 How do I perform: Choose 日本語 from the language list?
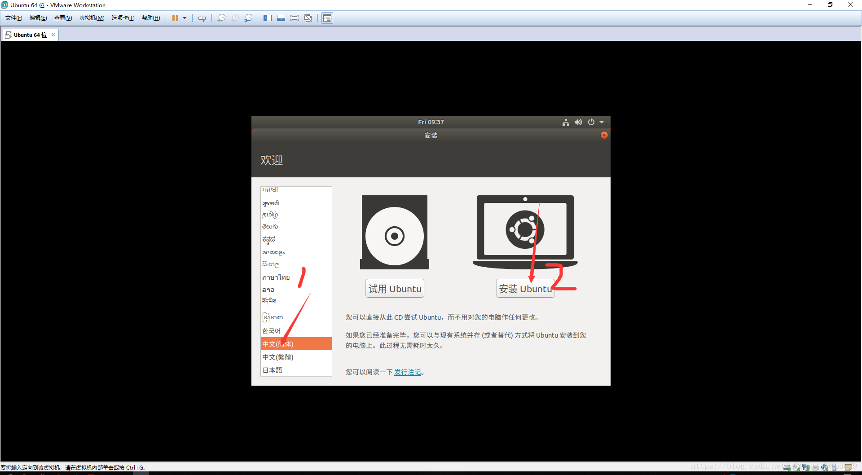pyautogui.click(x=273, y=370)
